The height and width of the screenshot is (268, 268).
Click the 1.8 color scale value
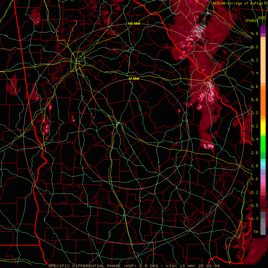[255, 166]
